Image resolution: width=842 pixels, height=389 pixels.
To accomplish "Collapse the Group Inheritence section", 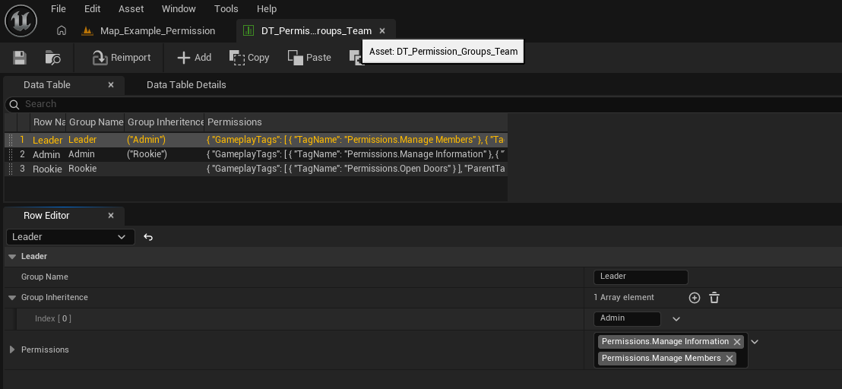I will (12, 298).
